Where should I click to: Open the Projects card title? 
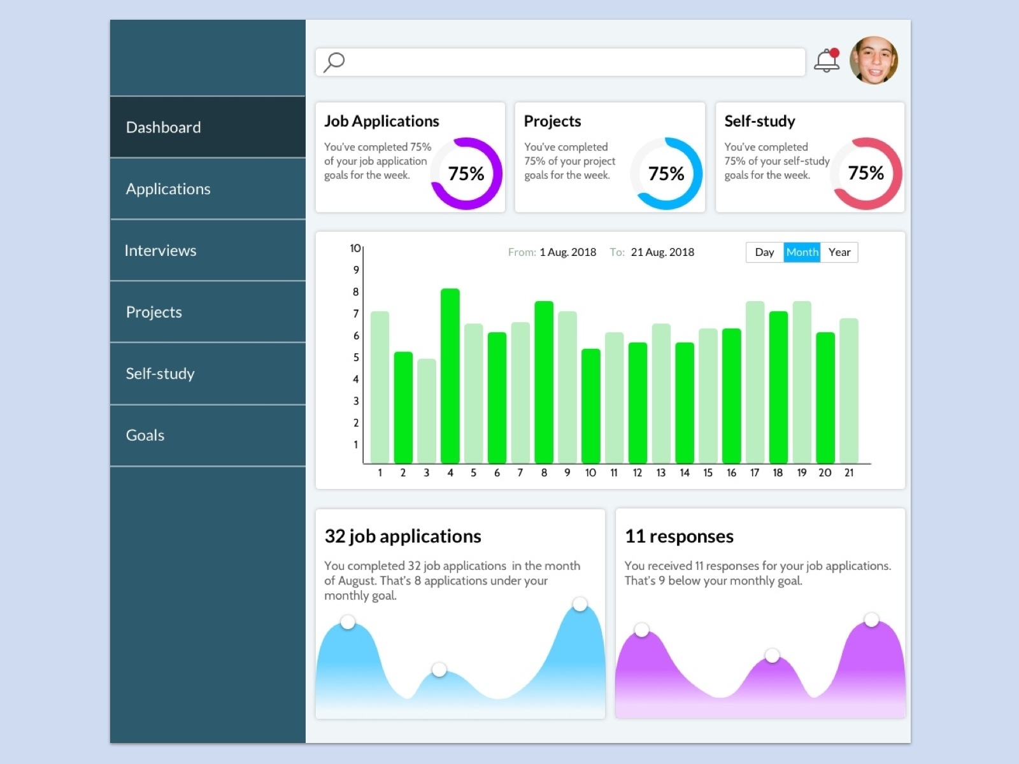(552, 121)
